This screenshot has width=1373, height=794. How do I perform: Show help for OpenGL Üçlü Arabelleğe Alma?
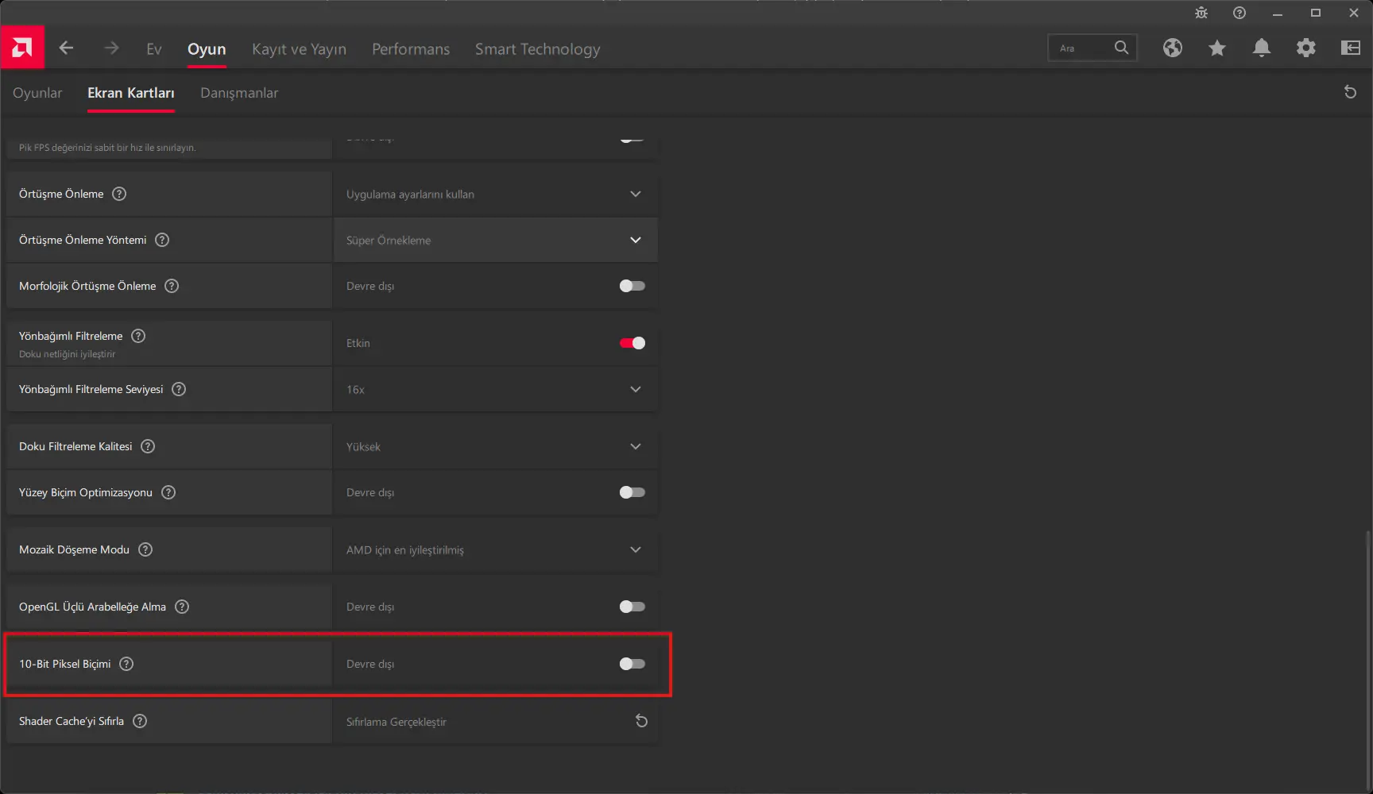[182, 607]
